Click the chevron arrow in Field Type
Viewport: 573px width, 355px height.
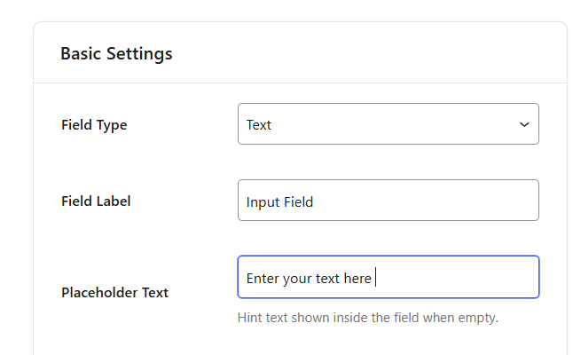[x=524, y=124]
